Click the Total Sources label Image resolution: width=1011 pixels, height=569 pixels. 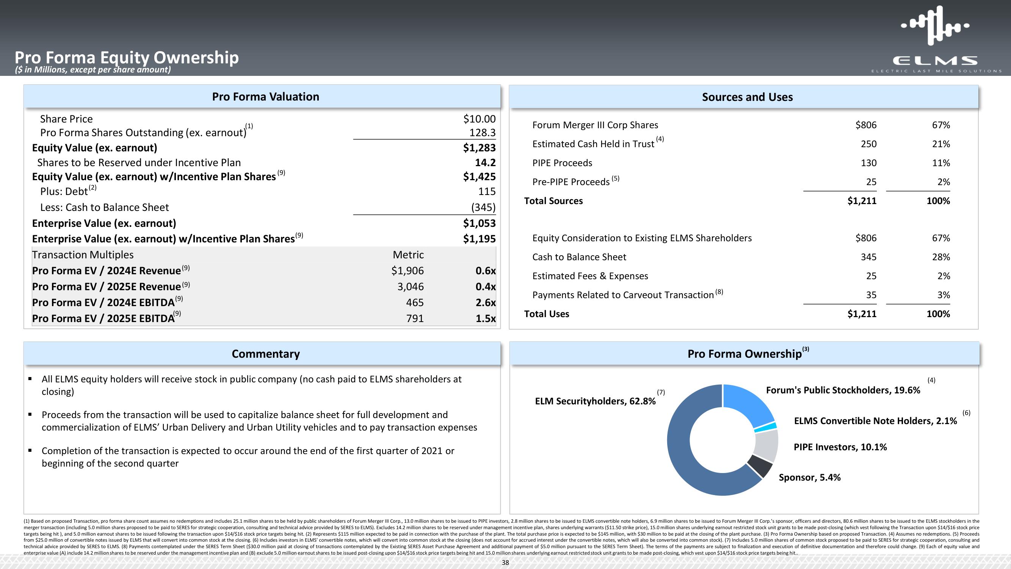click(553, 201)
